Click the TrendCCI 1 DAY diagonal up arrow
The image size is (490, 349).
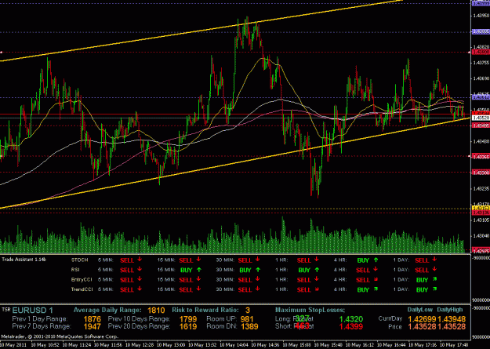point(434,289)
